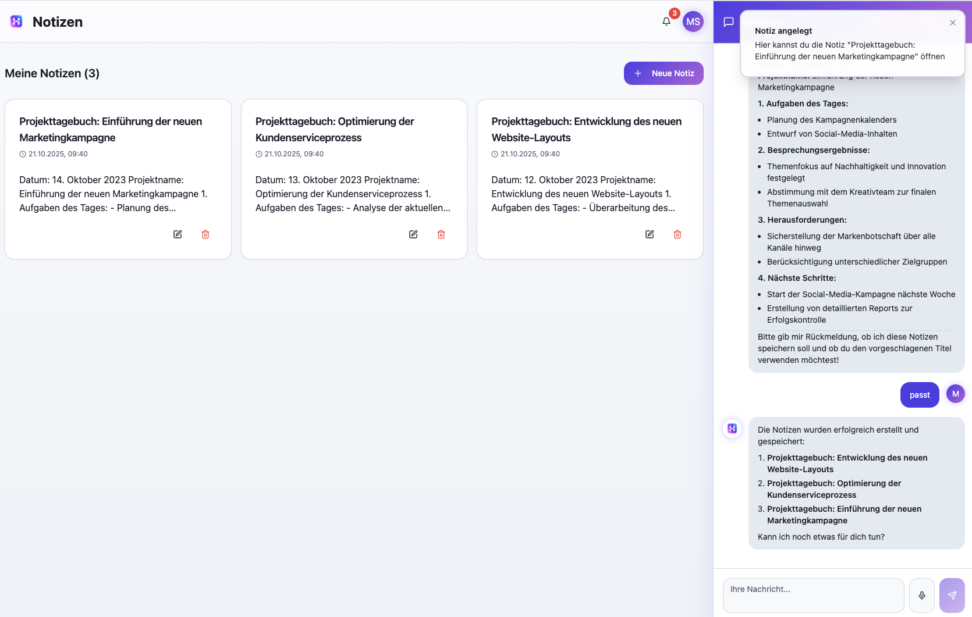Click the 'Datum: 12. Oktober 2023' note preview
This screenshot has width=972, height=617.
point(583,194)
